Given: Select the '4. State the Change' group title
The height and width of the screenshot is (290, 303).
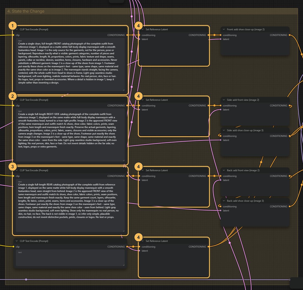Looking at the screenshot, I should point(26,11).
